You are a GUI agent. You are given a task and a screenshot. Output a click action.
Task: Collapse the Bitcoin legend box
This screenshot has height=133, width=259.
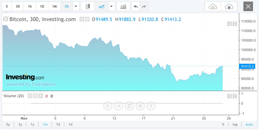coord(6,19)
